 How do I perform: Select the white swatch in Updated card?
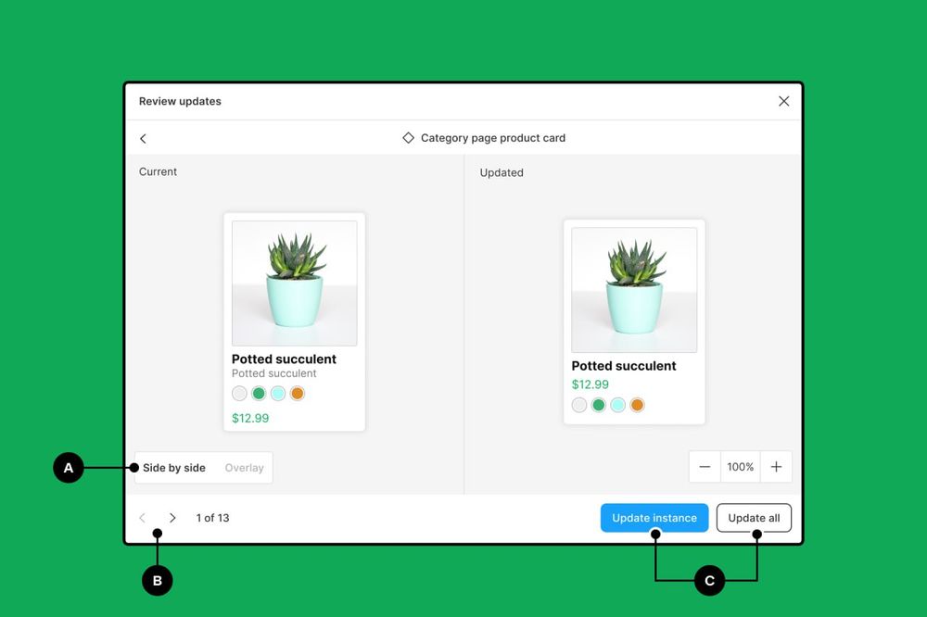tap(579, 405)
